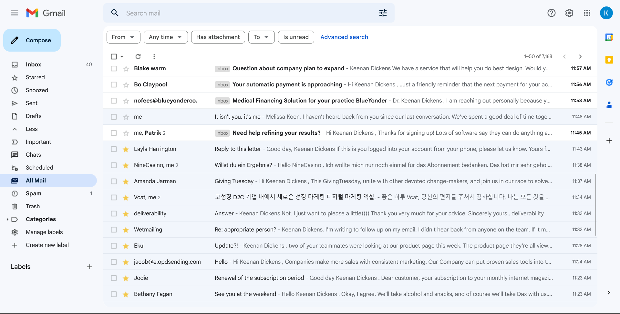
Task: Open email Renewal of the subscription period
Action: [350, 278]
